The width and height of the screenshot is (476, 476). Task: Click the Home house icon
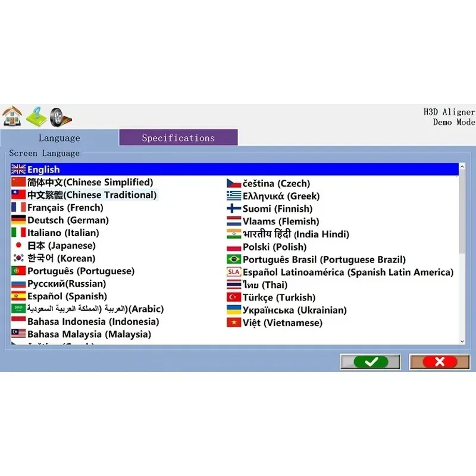[12, 116]
